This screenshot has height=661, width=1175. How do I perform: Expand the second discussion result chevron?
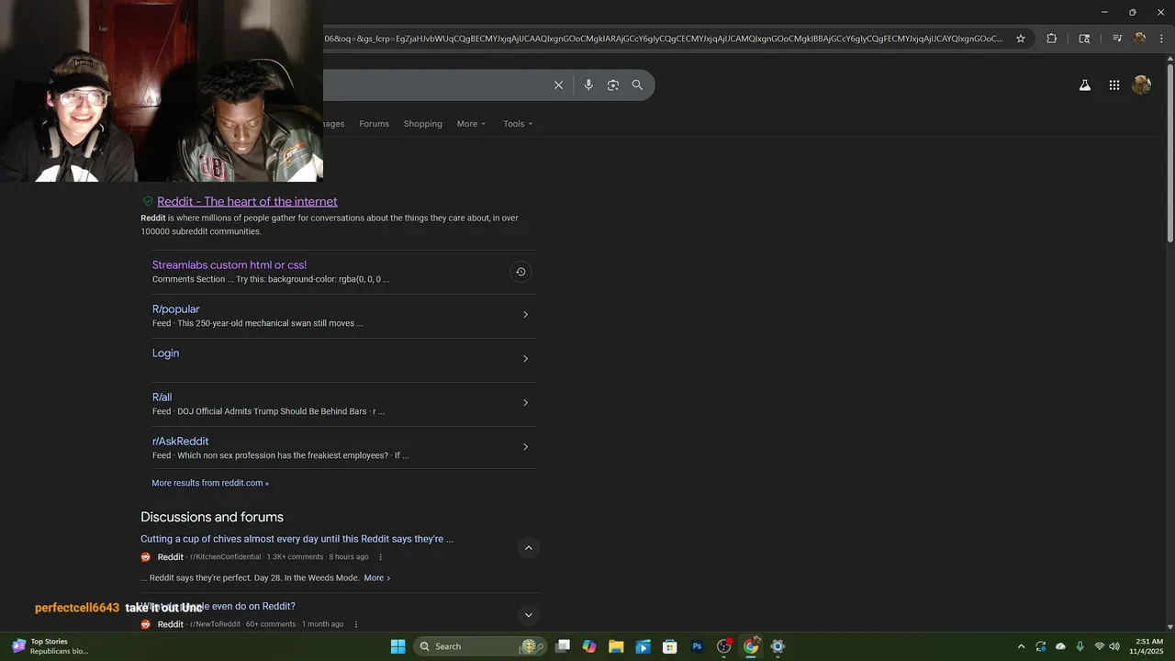click(528, 615)
